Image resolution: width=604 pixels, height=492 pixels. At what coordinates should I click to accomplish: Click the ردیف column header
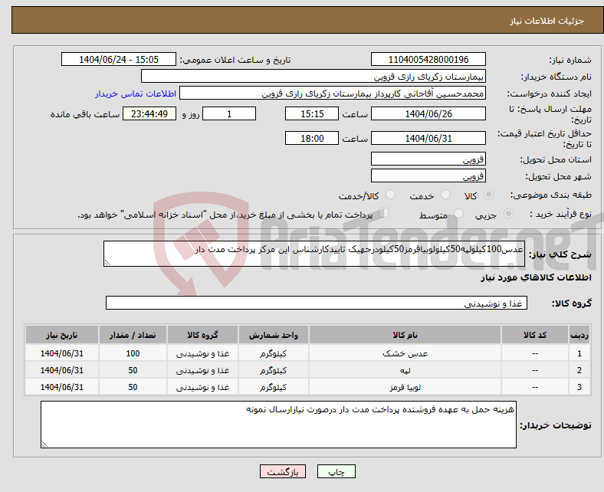click(x=579, y=335)
